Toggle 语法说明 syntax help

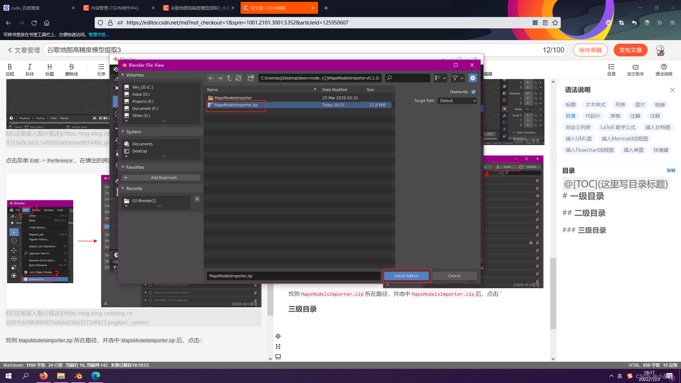(x=664, y=70)
